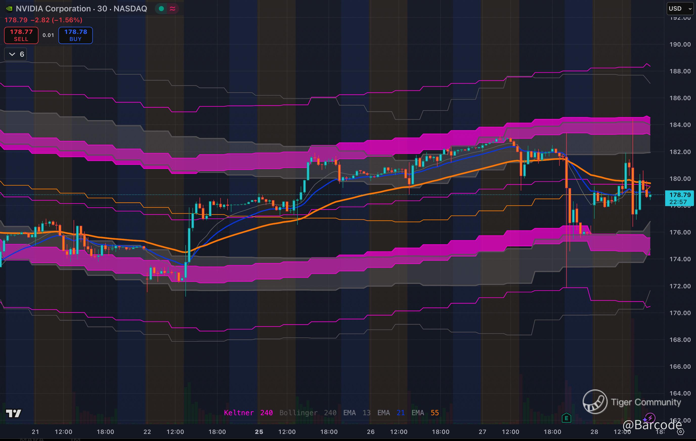Viewport: 696px width, 441px height.
Task: Click the green market-open status dot
Action: 161,9
